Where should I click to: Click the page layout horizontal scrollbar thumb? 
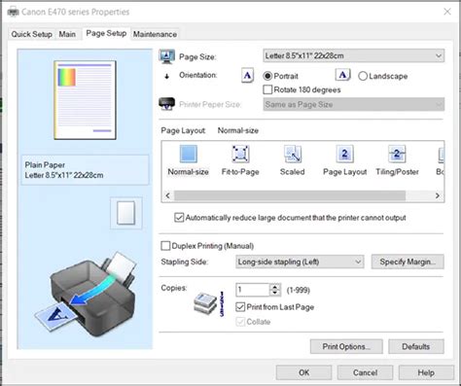click(290, 195)
